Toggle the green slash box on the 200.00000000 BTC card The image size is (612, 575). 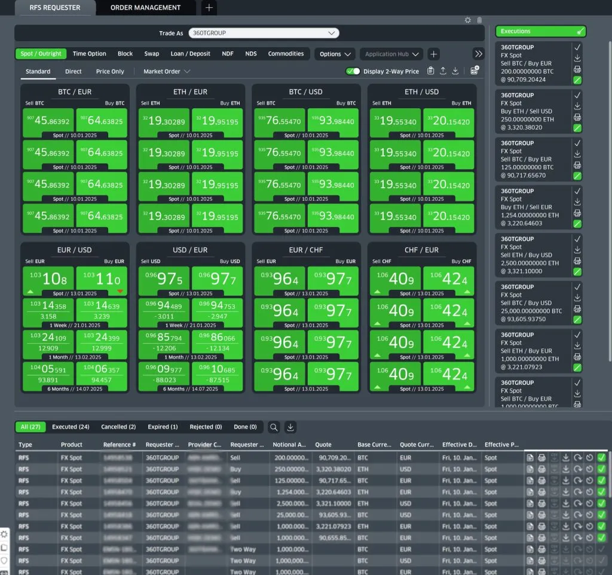[x=577, y=80]
